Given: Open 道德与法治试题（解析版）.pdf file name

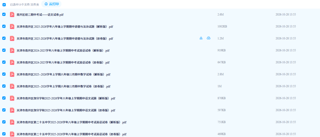Looking at the screenshot, I should [65, 27].
